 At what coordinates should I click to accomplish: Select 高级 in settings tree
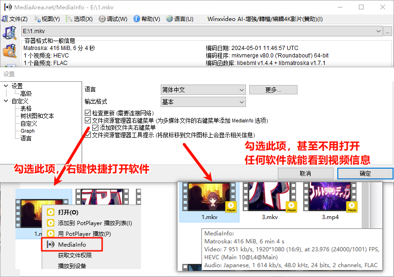[x=26, y=94]
